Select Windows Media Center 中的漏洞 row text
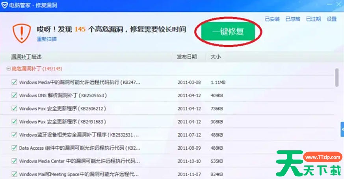344x179 pixels. (80, 161)
